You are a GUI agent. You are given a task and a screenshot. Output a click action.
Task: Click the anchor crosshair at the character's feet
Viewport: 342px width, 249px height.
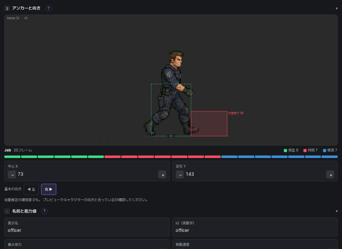[171, 136]
